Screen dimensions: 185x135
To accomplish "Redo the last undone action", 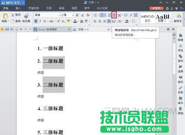I will click(x=25, y=29).
